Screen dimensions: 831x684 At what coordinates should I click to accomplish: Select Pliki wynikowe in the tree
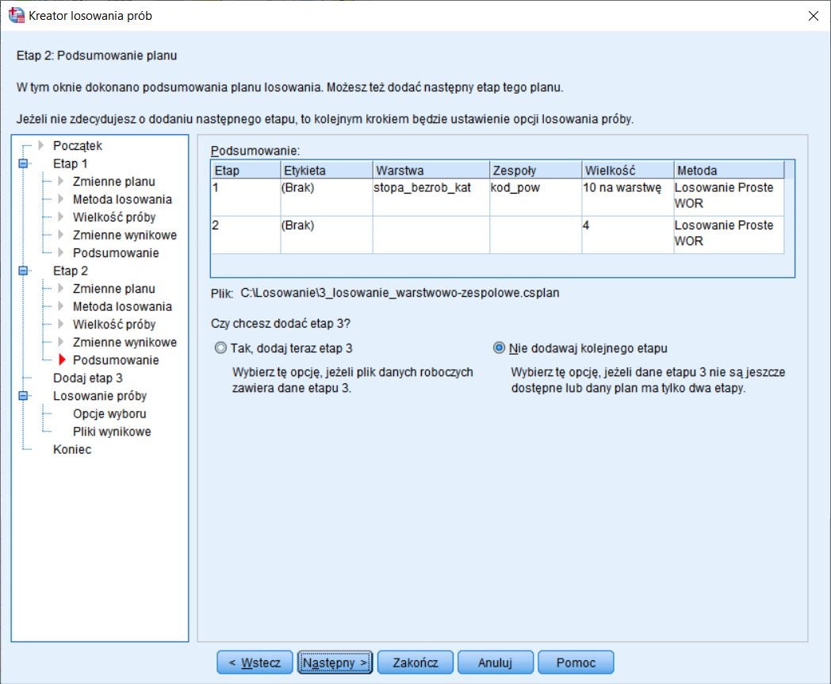pos(112,432)
